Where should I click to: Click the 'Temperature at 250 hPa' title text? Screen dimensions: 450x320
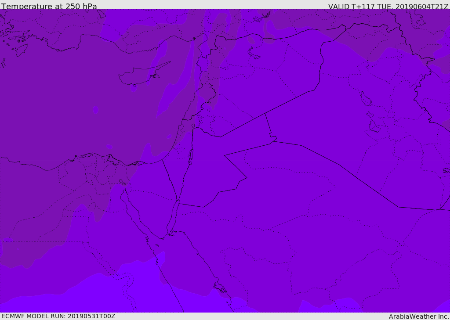click(49, 6)
